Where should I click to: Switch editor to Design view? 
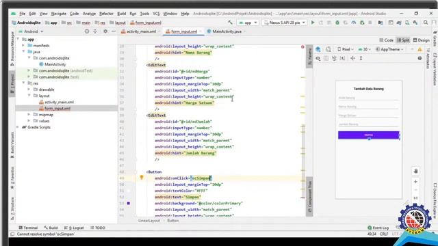[422, 40]
